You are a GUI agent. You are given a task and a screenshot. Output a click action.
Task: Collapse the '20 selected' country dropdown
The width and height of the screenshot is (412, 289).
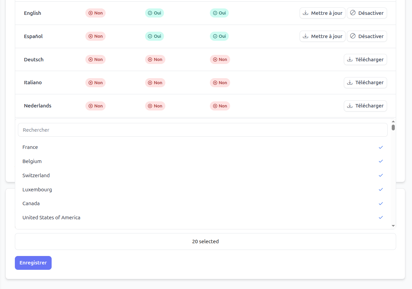click(x=205, y=242)
